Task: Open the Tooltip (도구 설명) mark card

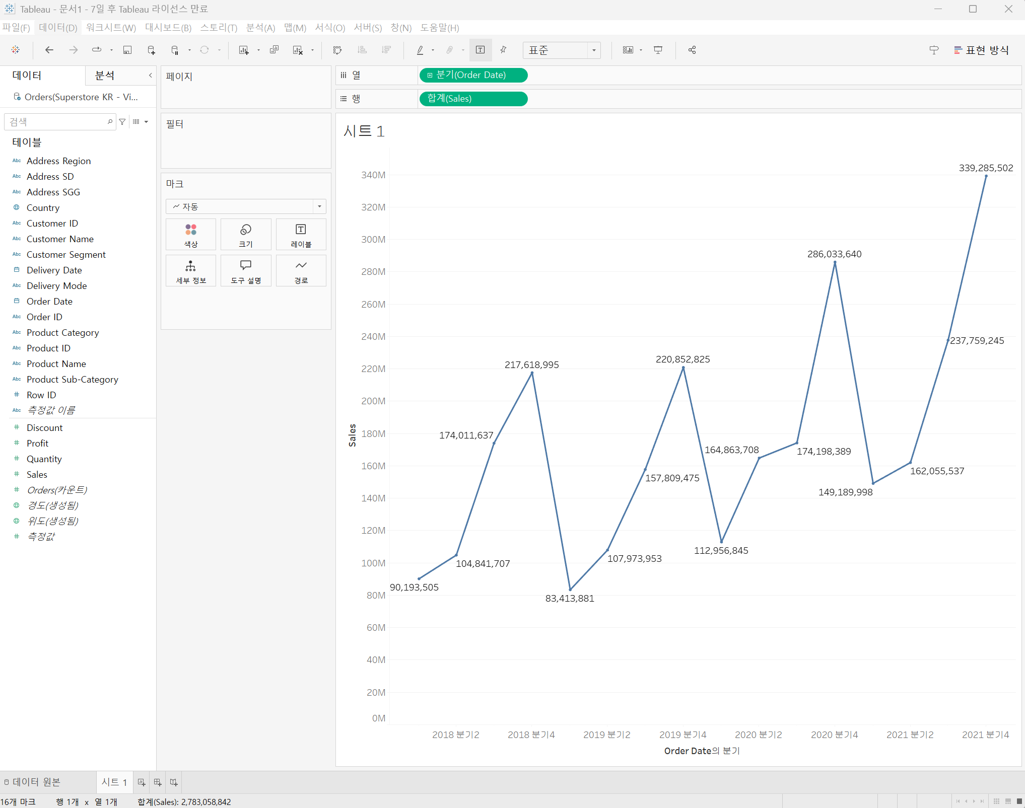Action: point(246,271)
